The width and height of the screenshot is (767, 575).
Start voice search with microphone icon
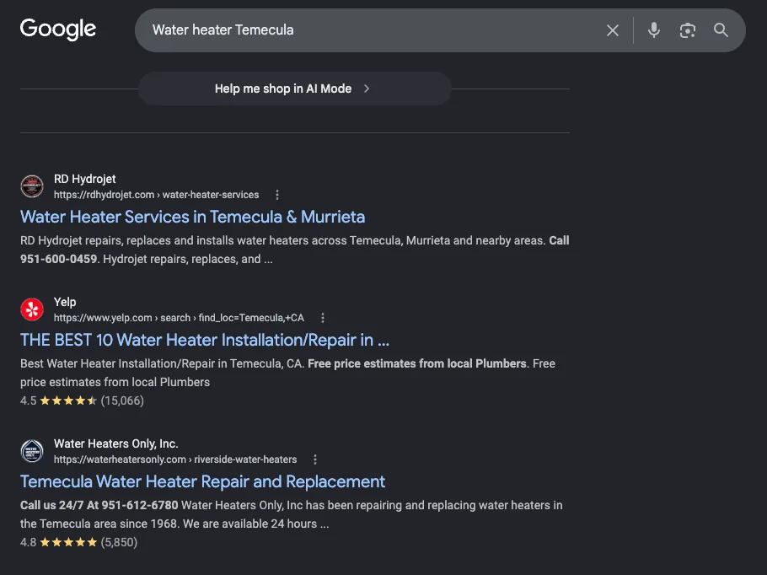[653, 30]
